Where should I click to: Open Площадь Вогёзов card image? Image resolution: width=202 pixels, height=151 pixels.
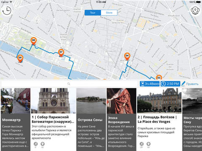[x=159, y=101]
